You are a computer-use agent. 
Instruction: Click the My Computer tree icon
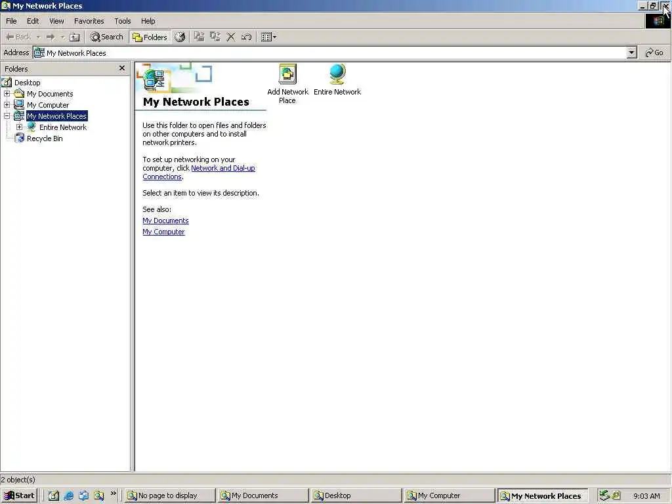19,104
